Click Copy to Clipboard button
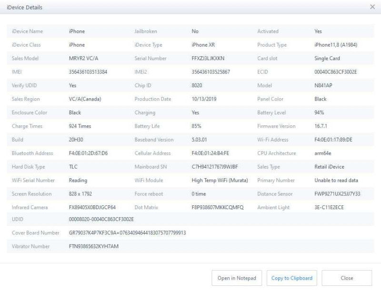Viewport: 381px width, 293px height. pos(292,278)
